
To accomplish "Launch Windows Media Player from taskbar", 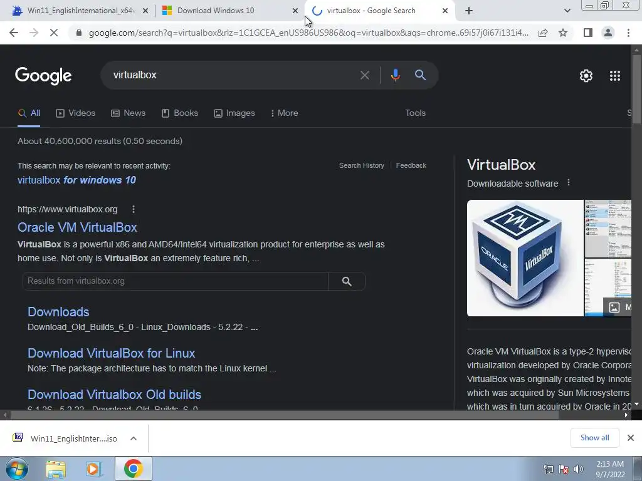I will 94,468.
